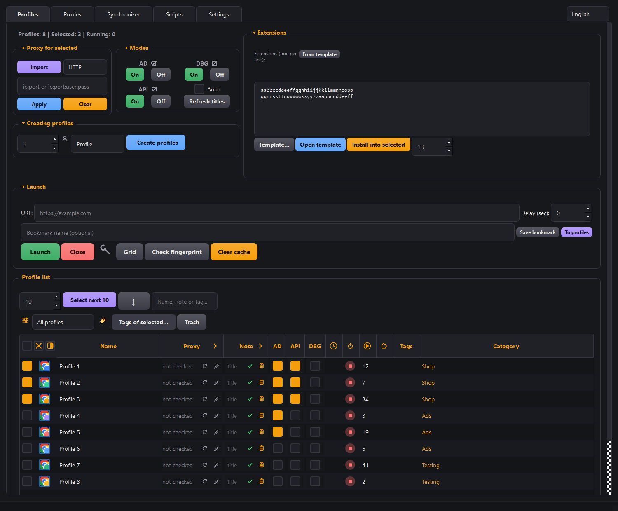Check the select-all checkbox in table header

[27, 346]
